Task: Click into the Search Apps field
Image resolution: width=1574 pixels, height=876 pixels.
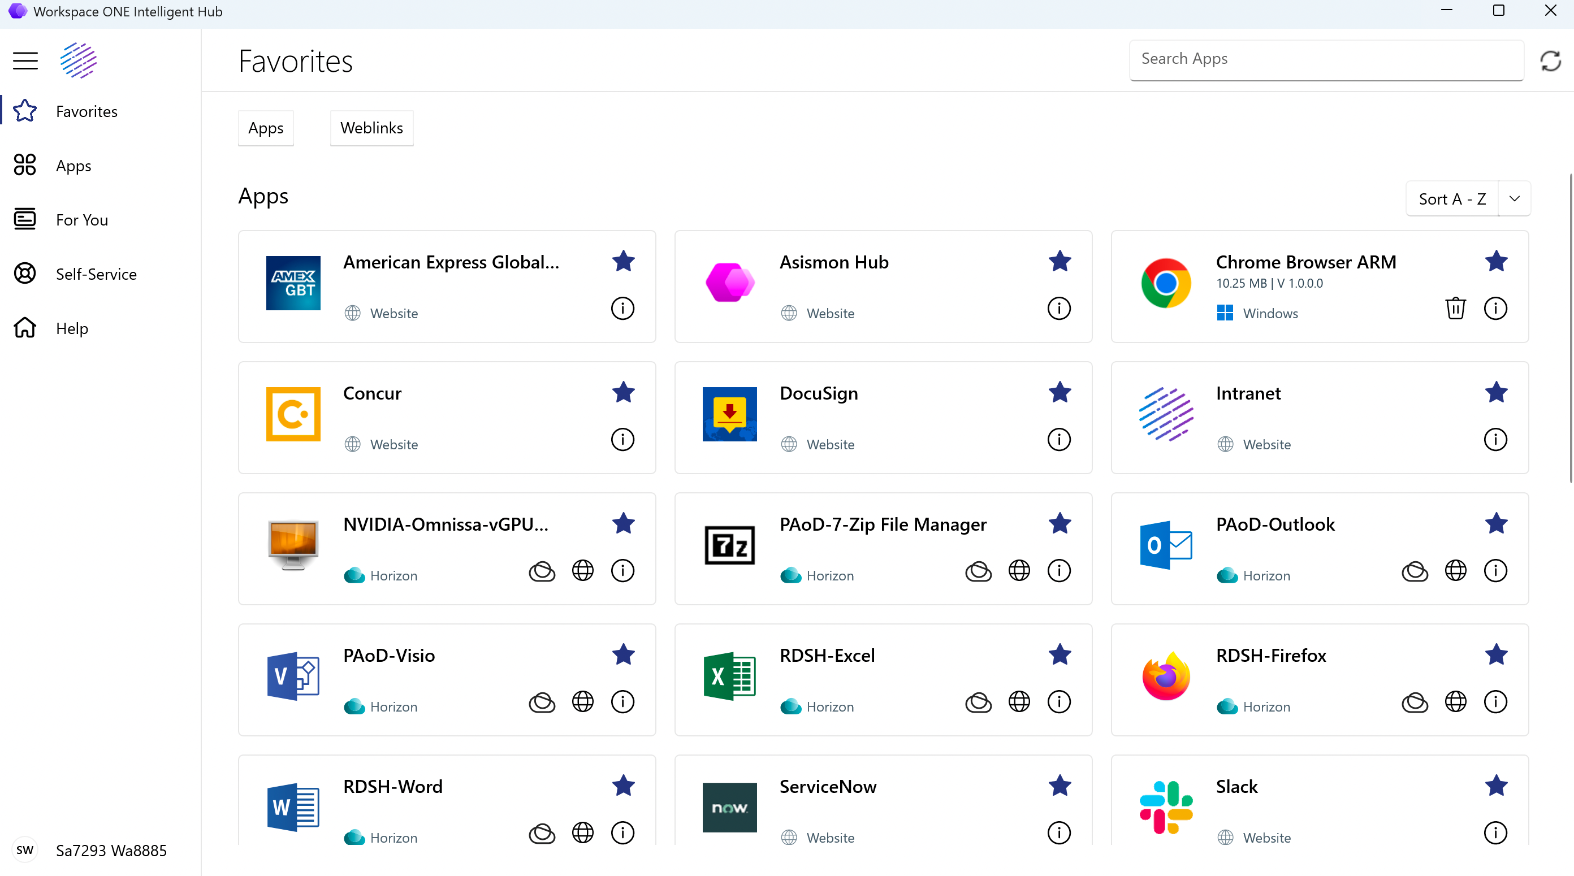Action: [x=1326, y=59]
